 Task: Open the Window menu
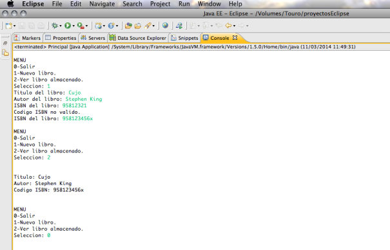209,4
